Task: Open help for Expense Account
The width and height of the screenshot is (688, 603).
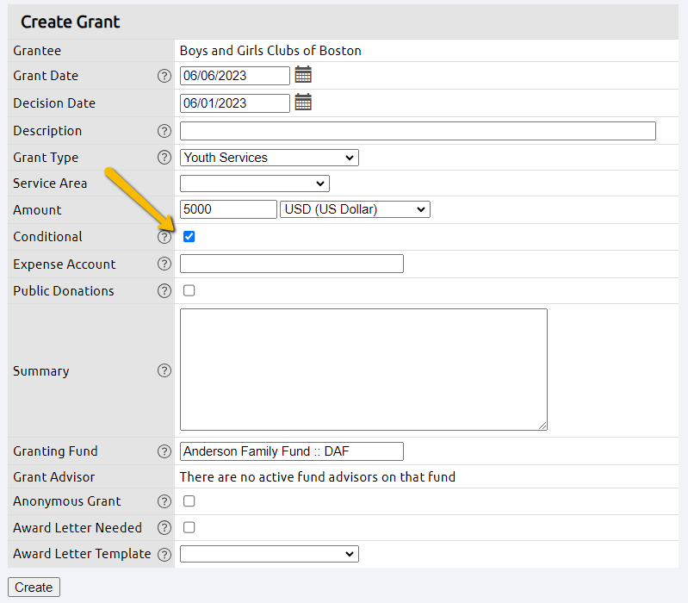Action: tap(164, 264)
